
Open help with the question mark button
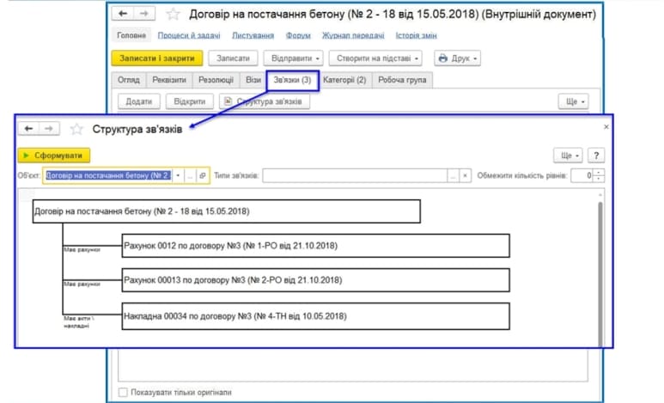click(595, 155)
